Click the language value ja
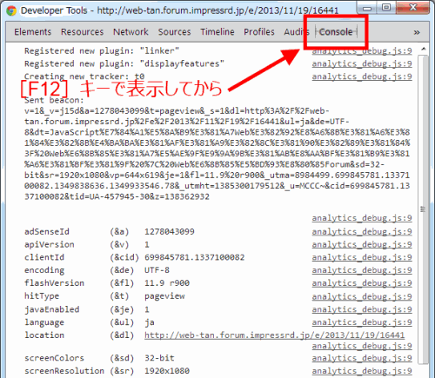 (150, 322)
